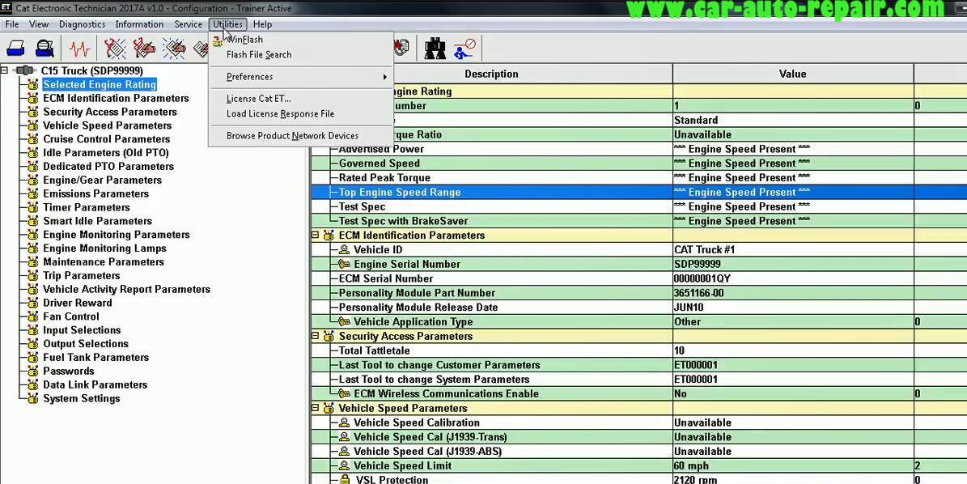Select Security Access Parameters in tree
Viewport: 967px width, 484px height.
point(110,113)
